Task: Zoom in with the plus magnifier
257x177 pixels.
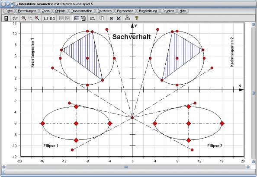Action: (37, 18)
